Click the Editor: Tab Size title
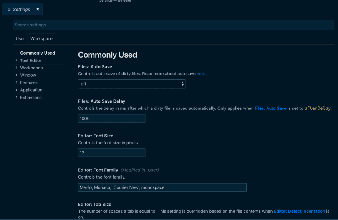 click(94, 204)
